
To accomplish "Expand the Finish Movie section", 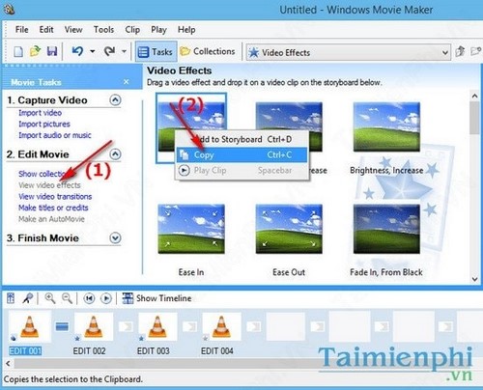I will click(115, 238).
